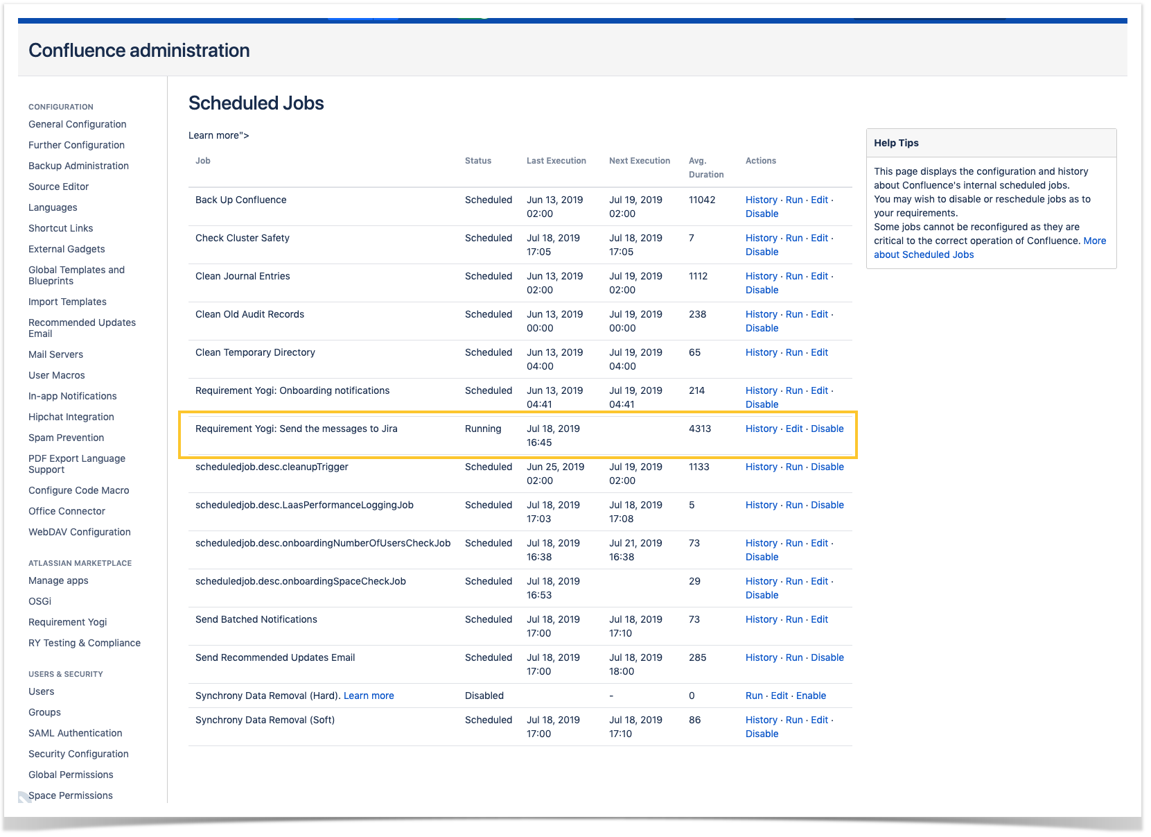Viewport: 1151px width, 837px height.
Task: Open Manage apps under Atlassian Marketplace
Action: coord(58,580)
